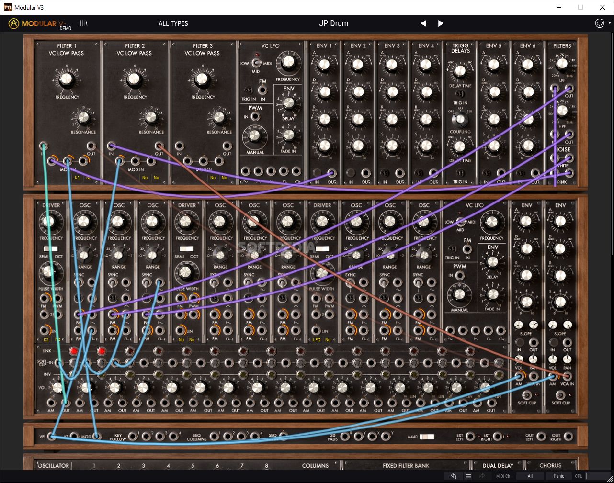The width and height of the screenshot is (614, 483).
Task: Click the OUT RIGHT jack
Action: click(x=568, y=436)
